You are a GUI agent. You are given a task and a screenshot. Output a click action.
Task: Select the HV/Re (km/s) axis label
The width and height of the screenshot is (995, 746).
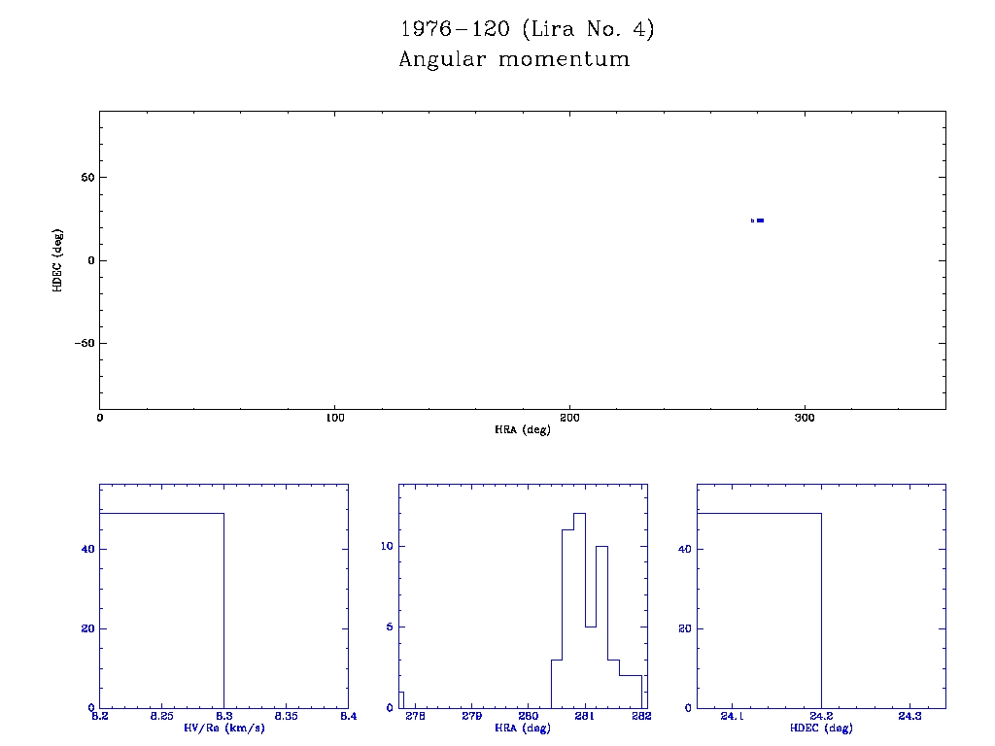click(x=223, y=728)
